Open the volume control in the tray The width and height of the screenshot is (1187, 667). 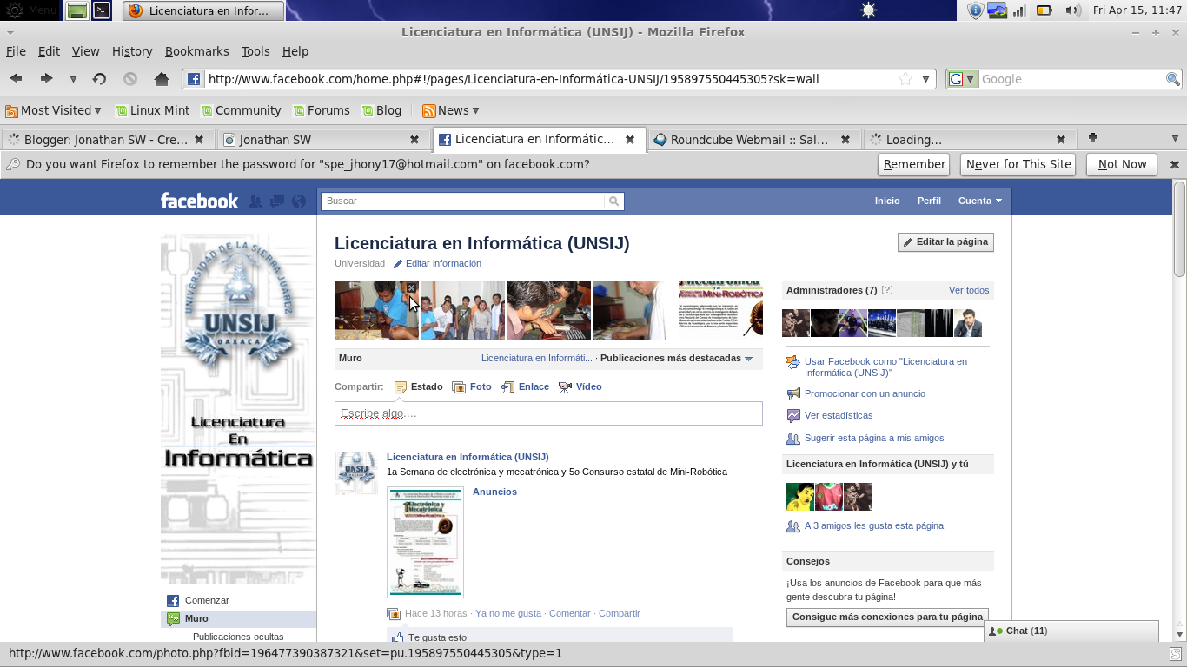(1073, 10)
